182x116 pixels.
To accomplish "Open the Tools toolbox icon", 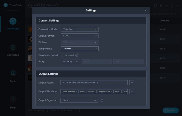I will 13,73.
